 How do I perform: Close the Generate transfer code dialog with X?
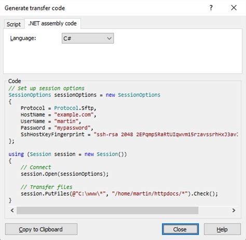[x=234, y=8]
